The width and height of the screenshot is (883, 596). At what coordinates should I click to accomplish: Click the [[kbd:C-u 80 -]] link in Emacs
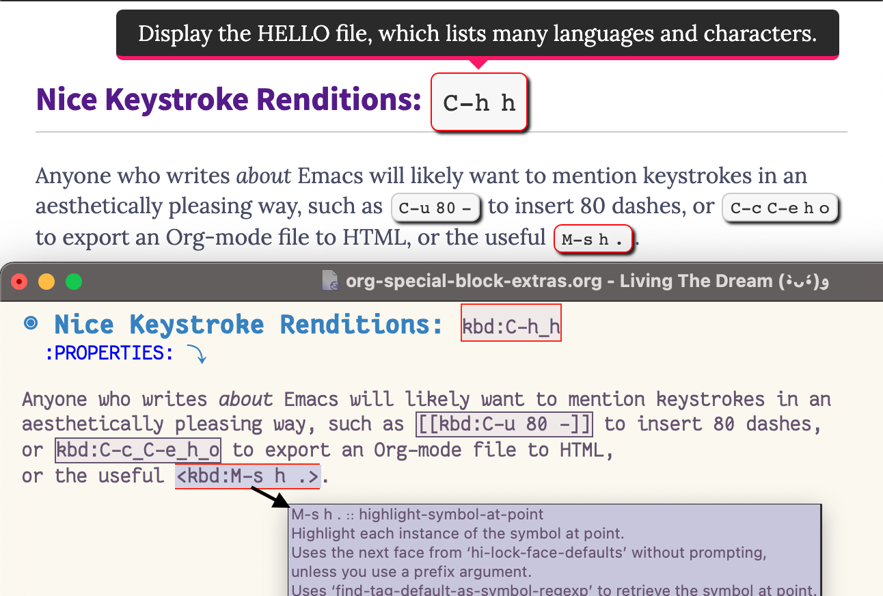tap(504, 424)
